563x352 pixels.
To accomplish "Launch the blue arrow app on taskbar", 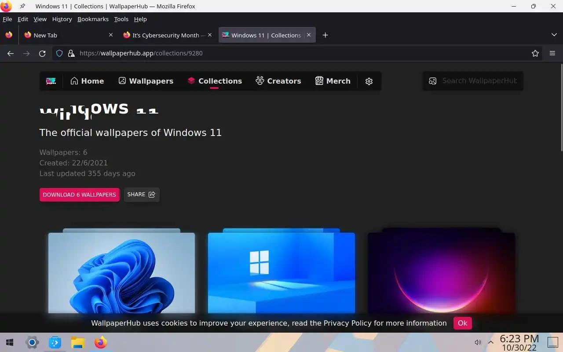I will [x=55, y=342].
